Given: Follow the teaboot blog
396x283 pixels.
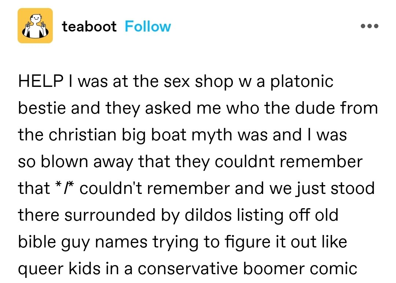Looking at the screenshot, I should (148, 26).
